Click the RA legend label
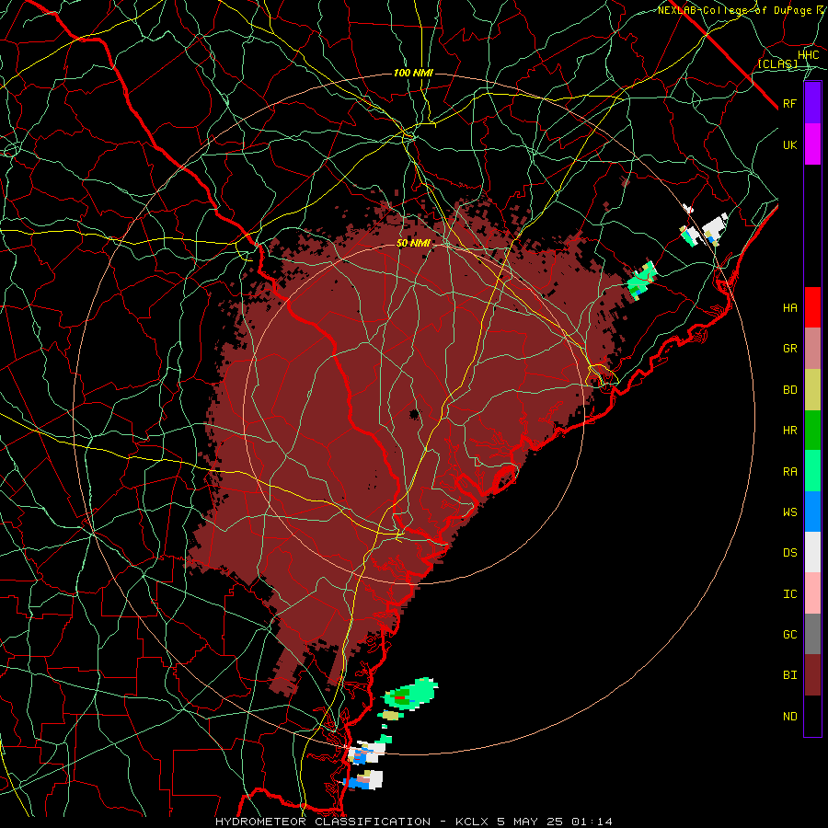828x828 pixels. click(x=789, y=472)
